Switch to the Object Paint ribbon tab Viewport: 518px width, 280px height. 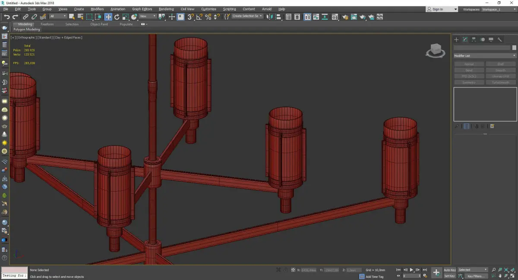tap(99, 24)
